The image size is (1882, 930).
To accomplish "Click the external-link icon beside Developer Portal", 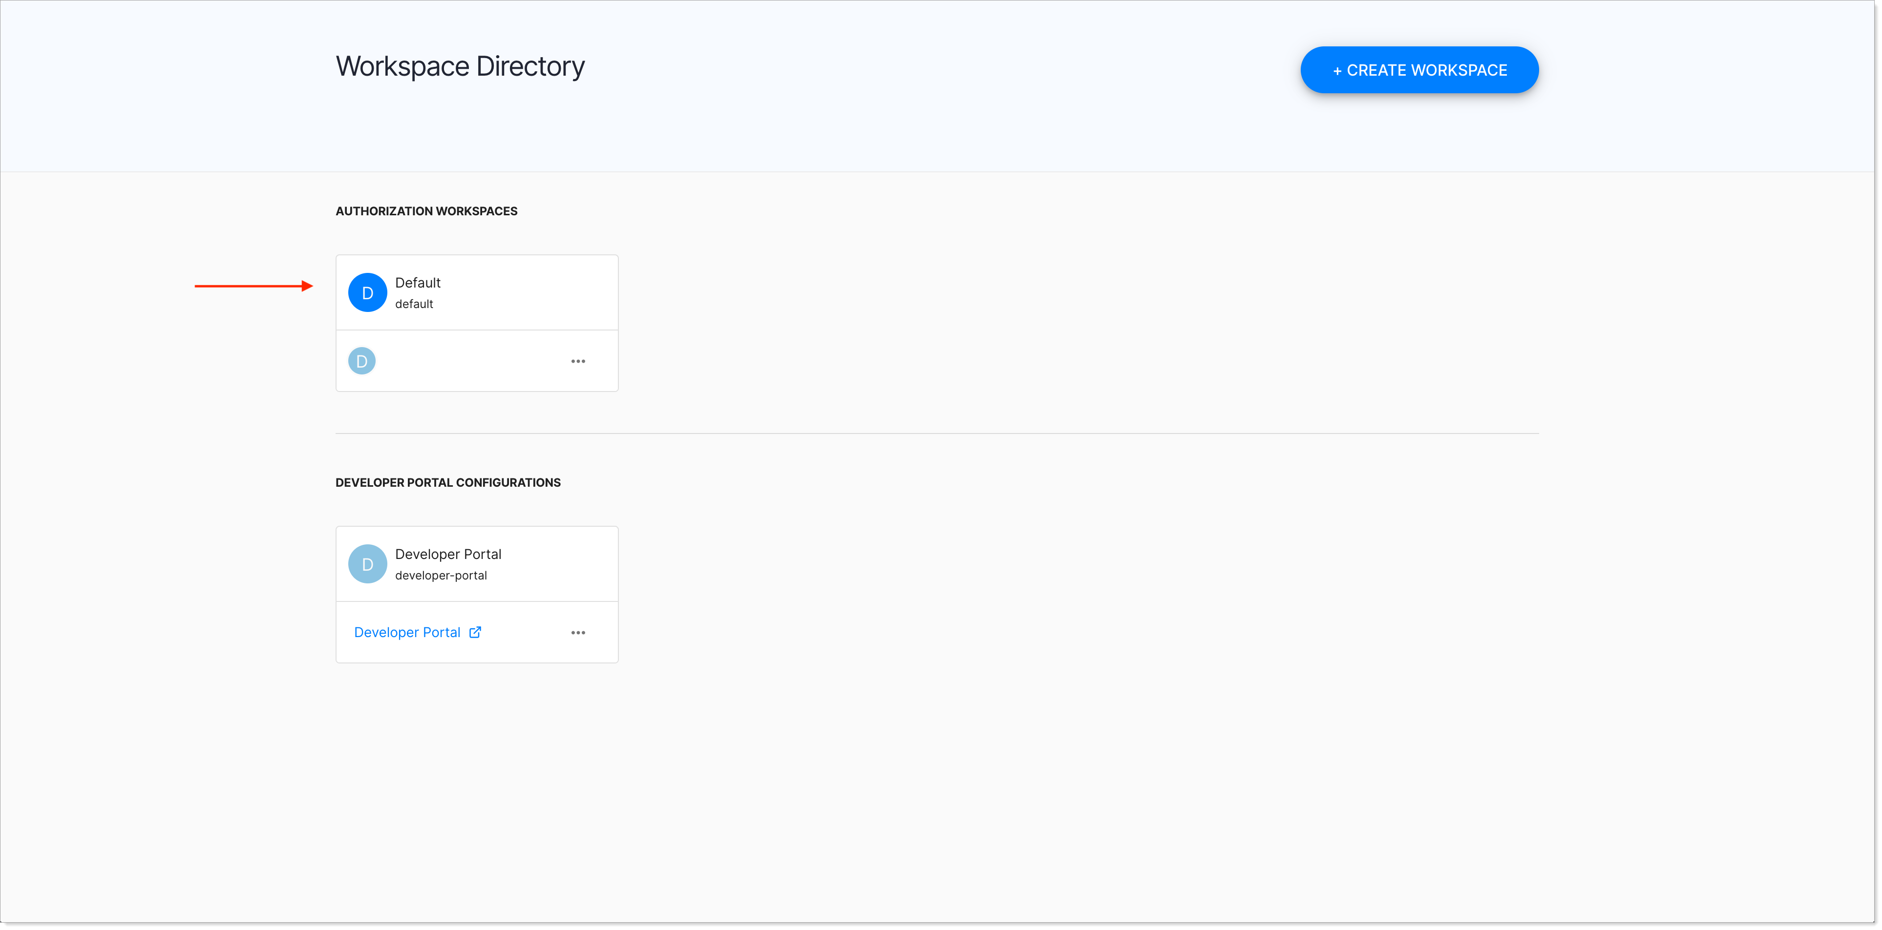I will point(475,632).
